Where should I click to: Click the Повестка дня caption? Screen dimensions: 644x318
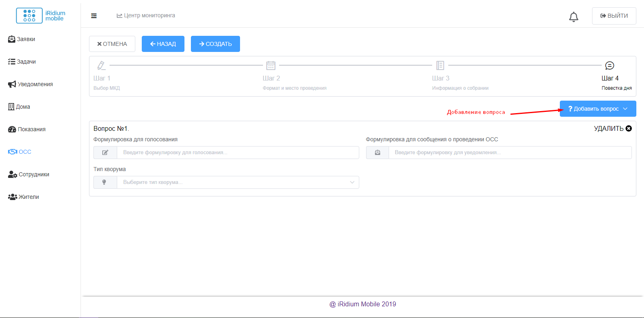617,88
